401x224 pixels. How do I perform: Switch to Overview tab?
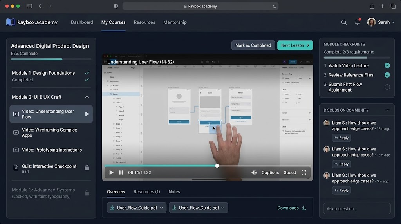pos(116,192)
